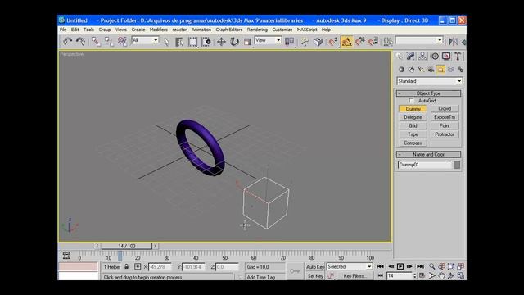Activate the Select and Rotate tool
This screenshot has width=524, height=295.
234,42
